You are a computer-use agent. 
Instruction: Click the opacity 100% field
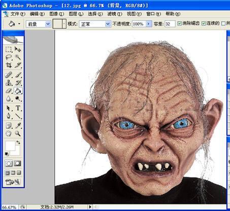[x=139, y=24]
